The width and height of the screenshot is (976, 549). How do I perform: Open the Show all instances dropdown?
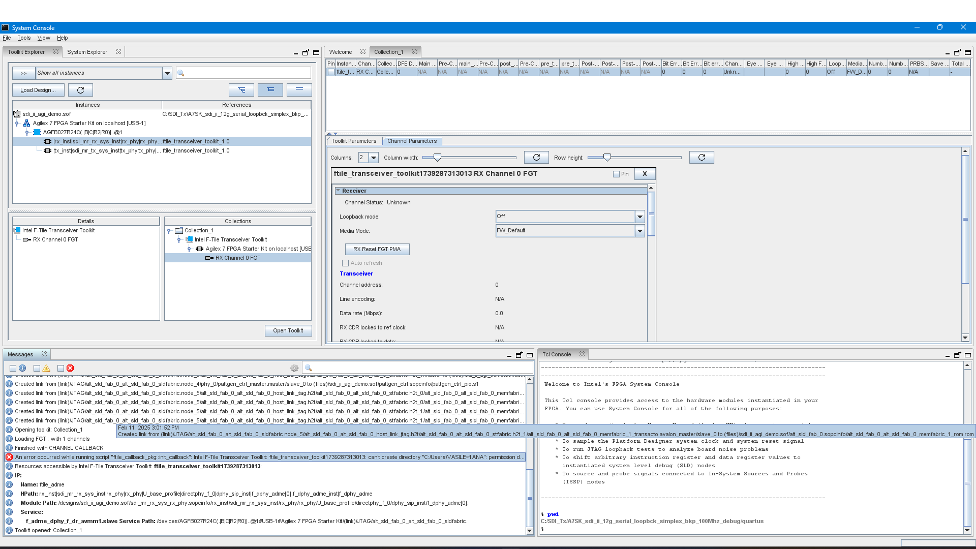pos(167,73)
